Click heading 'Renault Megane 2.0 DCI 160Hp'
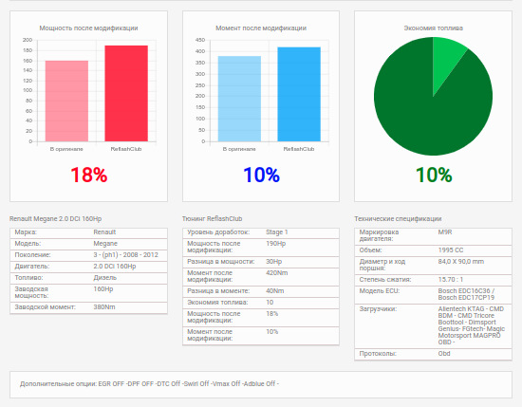The width and height of the screenshot is (522, 407). coord(56,218)
